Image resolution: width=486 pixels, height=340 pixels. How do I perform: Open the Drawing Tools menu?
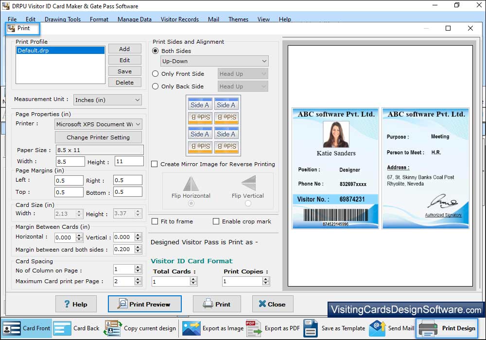tap(63, 19)
